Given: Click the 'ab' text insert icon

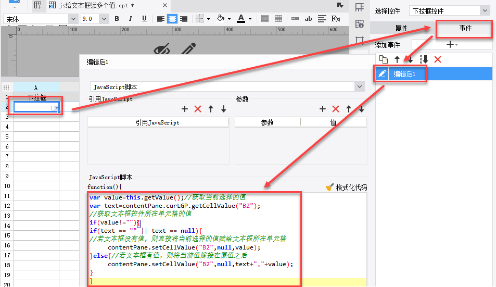Looking at the screenshot, I should pyautogui.click(x=308, y=19).
